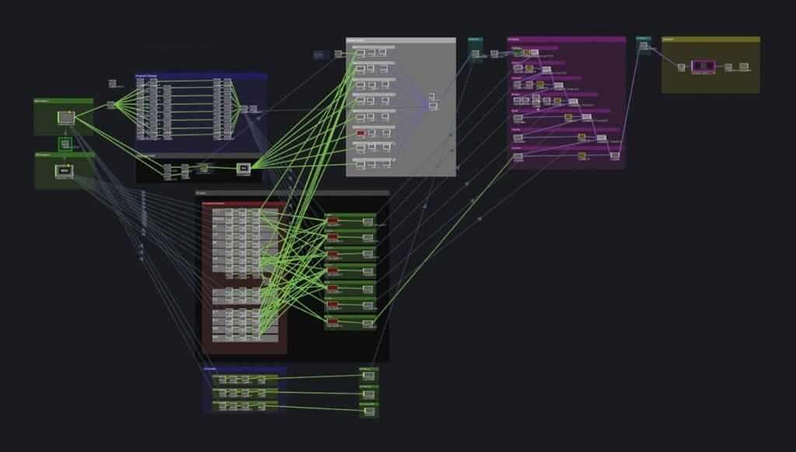The image size is (796, 452).
Task: Click the green-outlined node between MIDI inputs
Action: coord(65,144)
